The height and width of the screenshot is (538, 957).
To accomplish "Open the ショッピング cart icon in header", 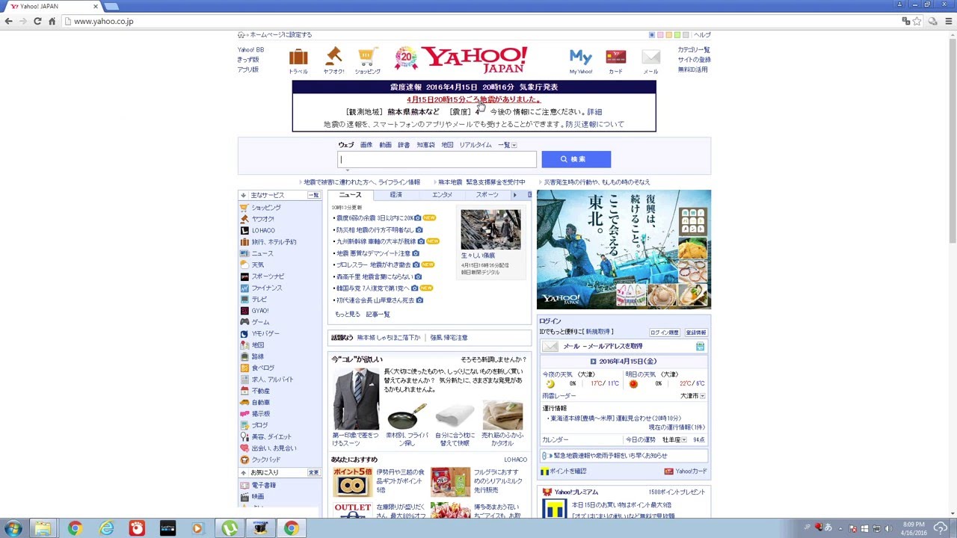I will pyautogui.click(x=367, y=57).
